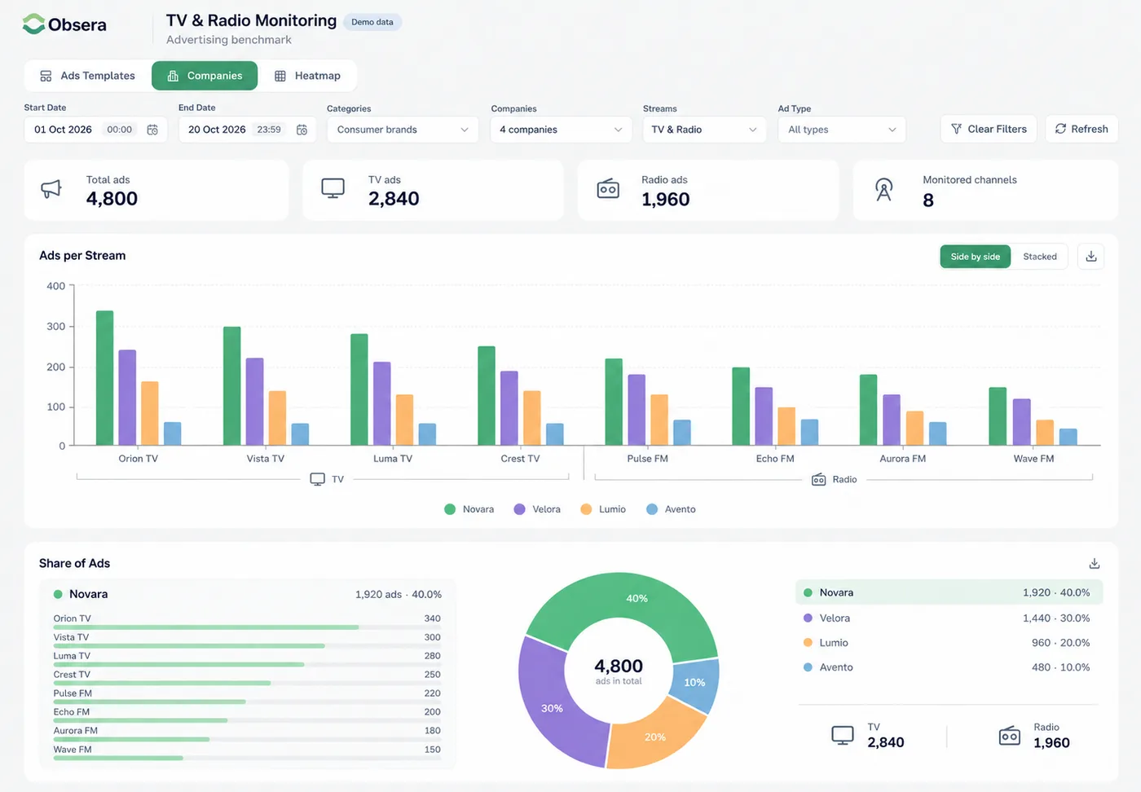Click the Radio group icon under chart
The height and width of the screenshot is (792, 1141).
[x=819, y=479]
